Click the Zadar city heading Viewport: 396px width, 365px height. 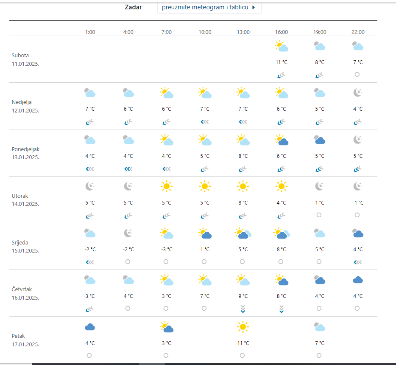(133, 7)
